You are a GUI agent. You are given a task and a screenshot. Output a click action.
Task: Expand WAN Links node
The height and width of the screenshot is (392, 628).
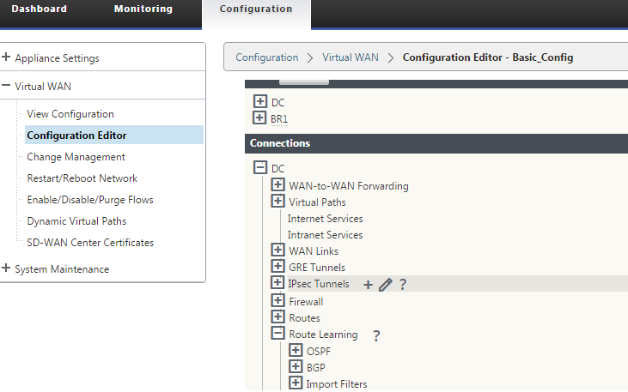277,250
